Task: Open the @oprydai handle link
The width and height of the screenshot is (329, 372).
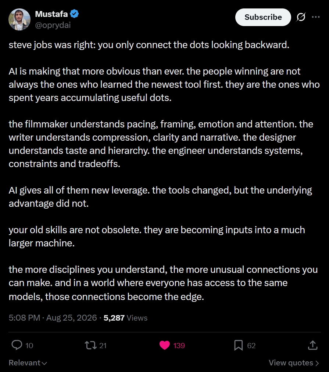Action: [53, 25]
